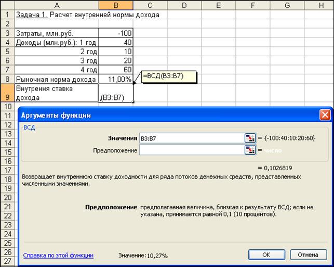Close the Аргументы функции dialog

click(325, 115)
